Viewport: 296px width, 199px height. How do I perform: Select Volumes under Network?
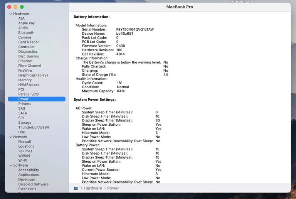25,151
